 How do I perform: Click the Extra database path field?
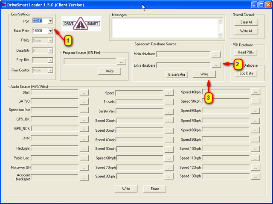click(x=183, y=65)
